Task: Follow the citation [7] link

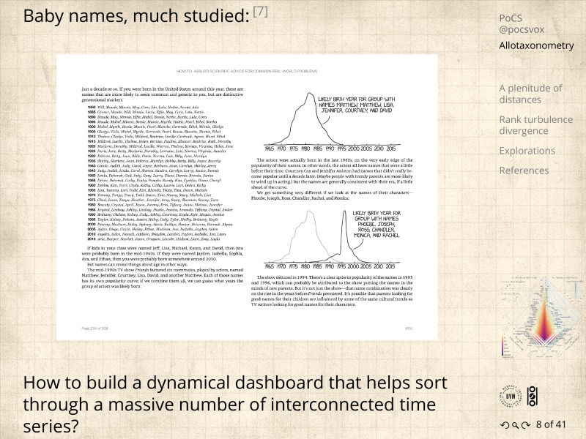Action: point(261,11)
